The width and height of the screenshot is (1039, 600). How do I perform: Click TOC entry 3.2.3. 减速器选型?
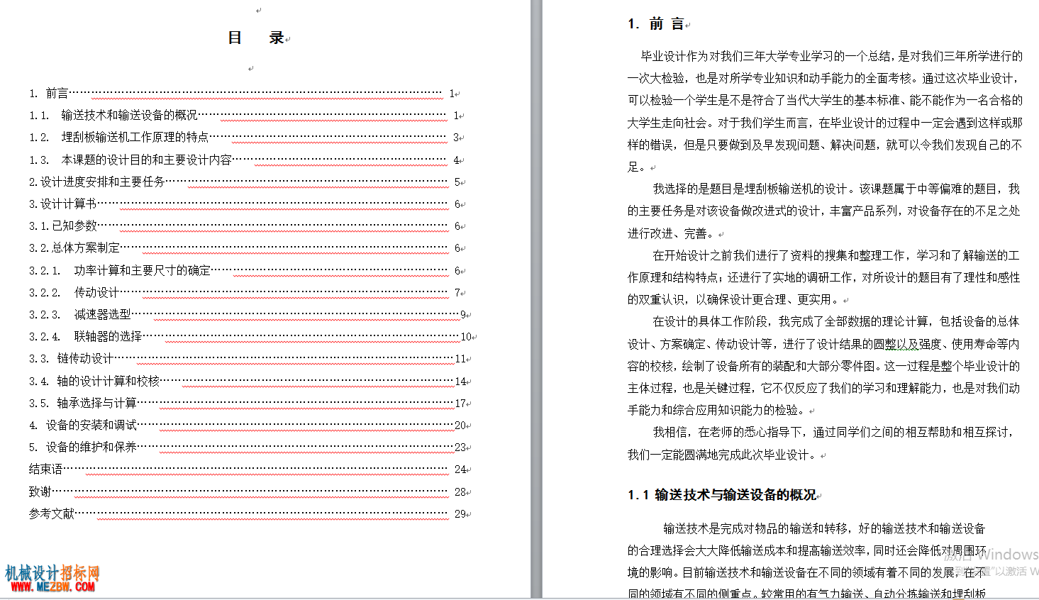[80, 314]
